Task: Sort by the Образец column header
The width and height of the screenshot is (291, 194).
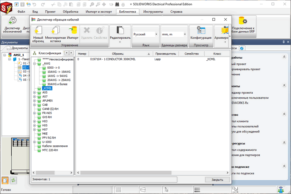Action: (121, 54)
